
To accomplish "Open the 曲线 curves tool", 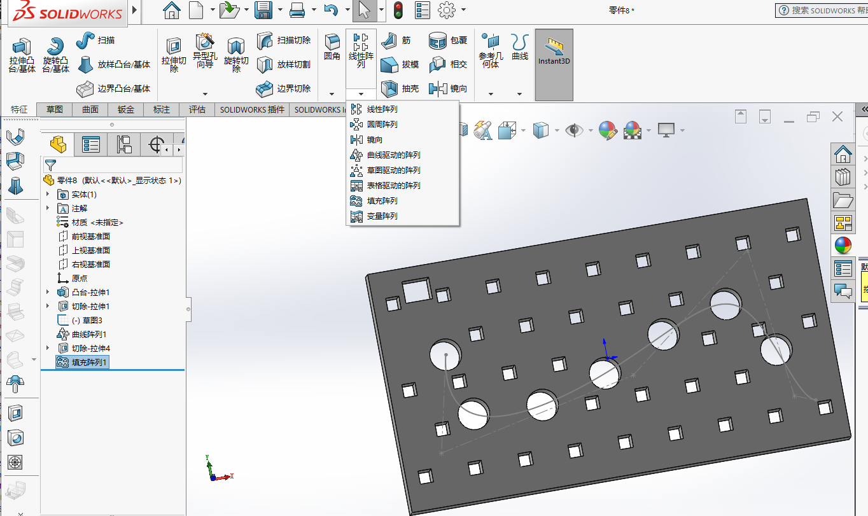I will pyautogui.click(x=520, y=47).
